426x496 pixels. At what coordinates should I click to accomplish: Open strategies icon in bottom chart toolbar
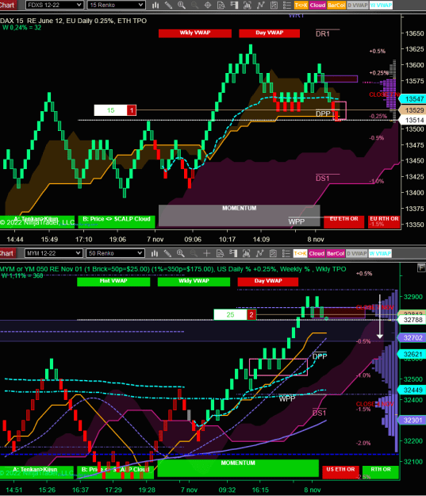click(x=259, y=253)
